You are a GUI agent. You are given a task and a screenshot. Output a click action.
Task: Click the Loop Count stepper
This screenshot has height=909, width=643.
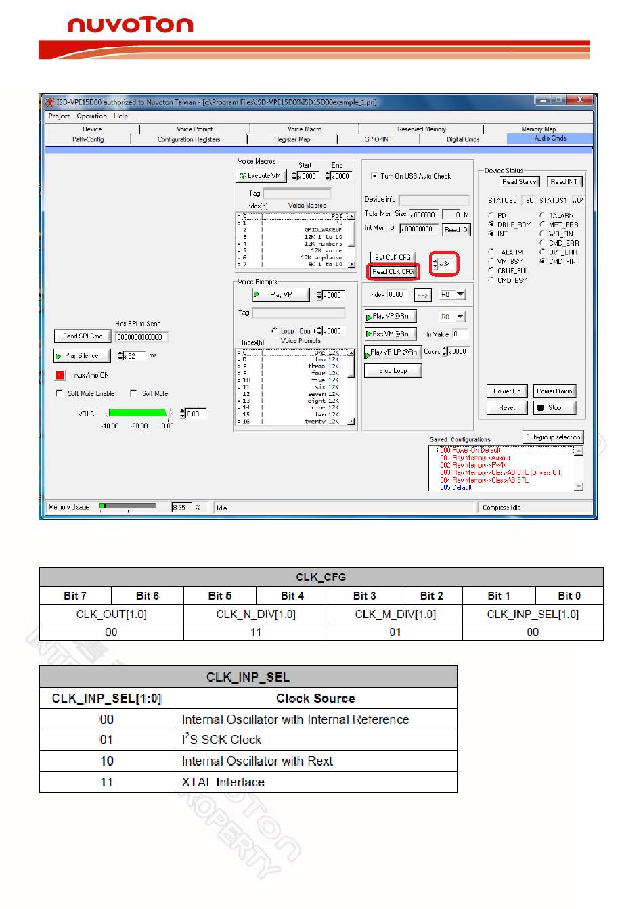[320, 331]
